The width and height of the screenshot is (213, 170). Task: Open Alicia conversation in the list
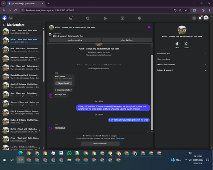(21, 41)
